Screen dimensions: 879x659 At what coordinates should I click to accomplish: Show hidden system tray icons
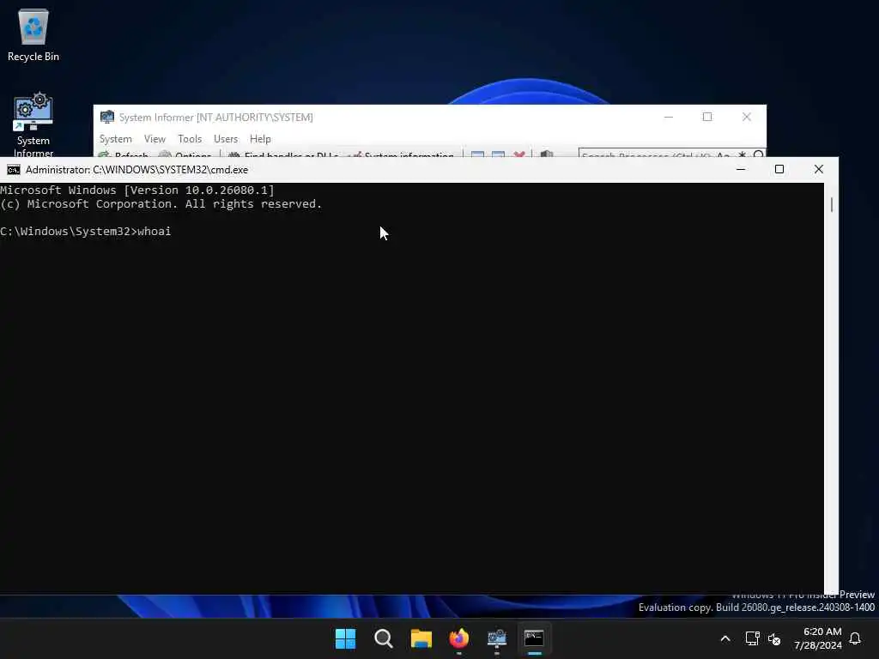click(x=724, y=638)
